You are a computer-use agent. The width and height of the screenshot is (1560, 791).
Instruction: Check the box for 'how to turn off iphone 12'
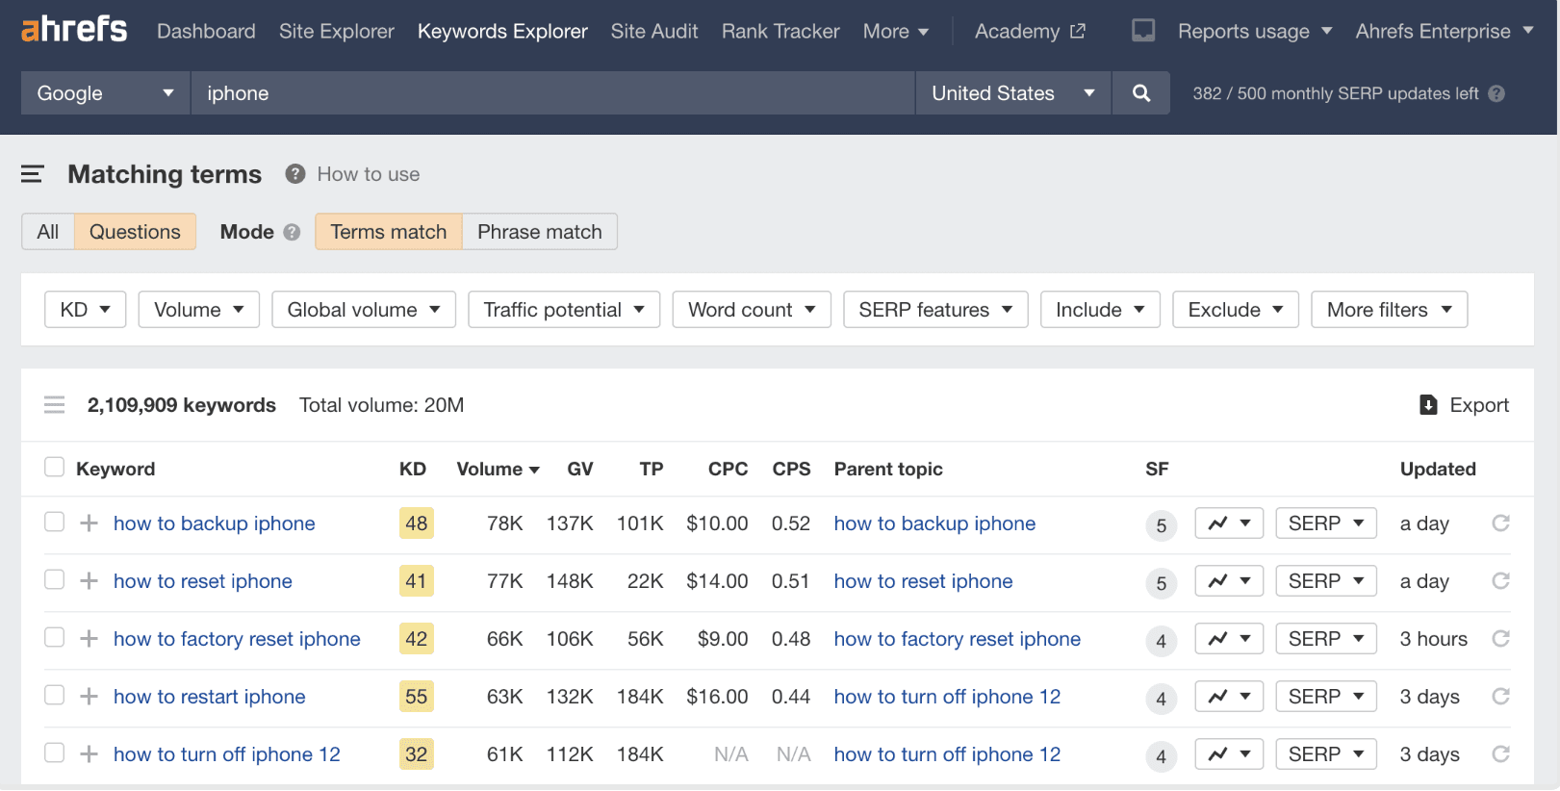coord(55,753)
